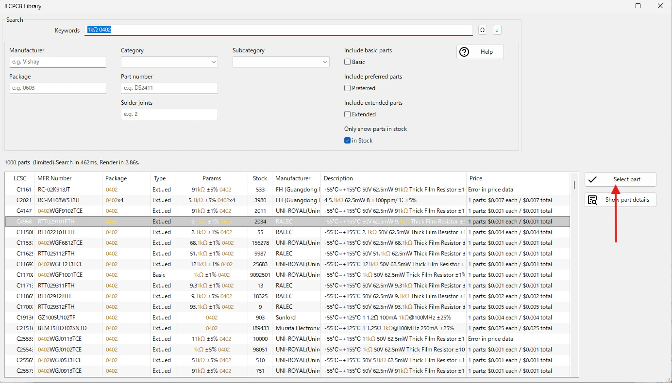Open the Help button with question mark
Image resolution: width=672 pixels, height=383 pixels.
480,52
